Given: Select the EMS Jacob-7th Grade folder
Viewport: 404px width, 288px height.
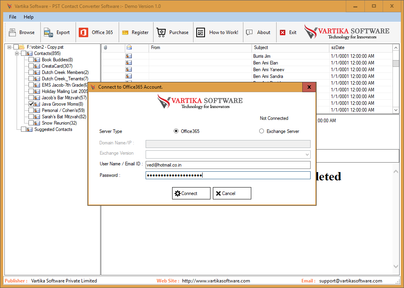Looking at the screenshot, I should pos(64,85).
